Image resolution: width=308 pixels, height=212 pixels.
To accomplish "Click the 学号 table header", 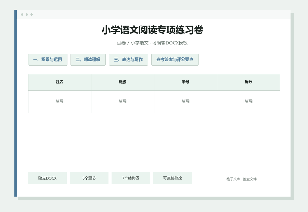I will tap(185, 82).
